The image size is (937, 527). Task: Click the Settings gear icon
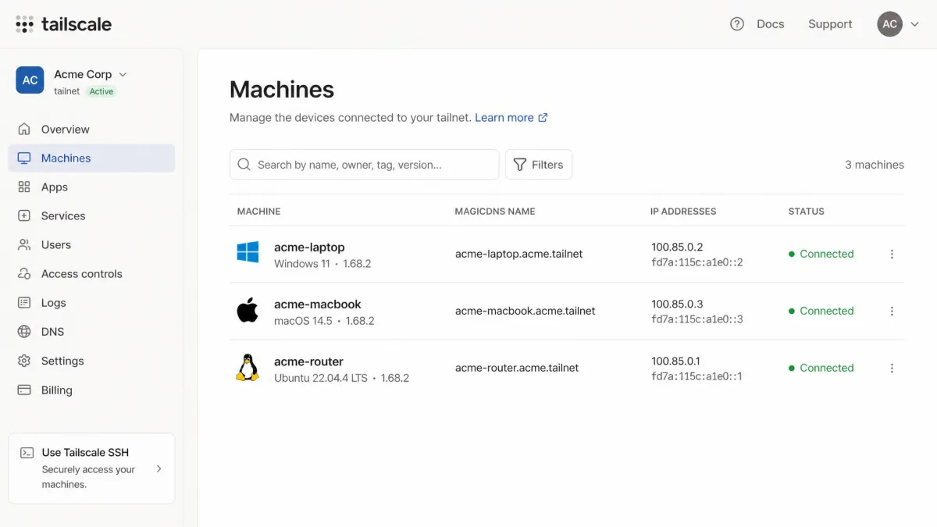(x=24, y=361)
